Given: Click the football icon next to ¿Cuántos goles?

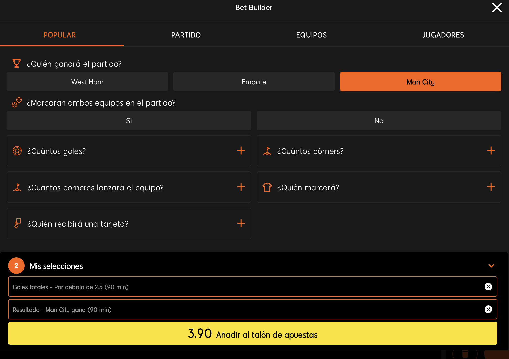Looking at the screenshot, I should [x=17, y=151].
